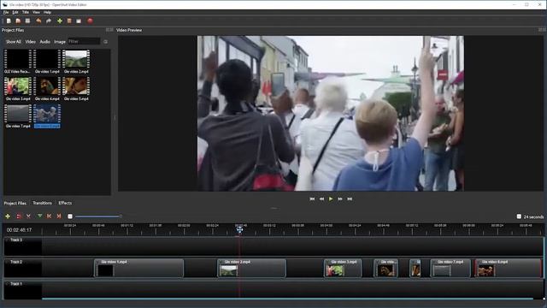Filter project files by Video
547x308 pixels.
coord(31,42)
